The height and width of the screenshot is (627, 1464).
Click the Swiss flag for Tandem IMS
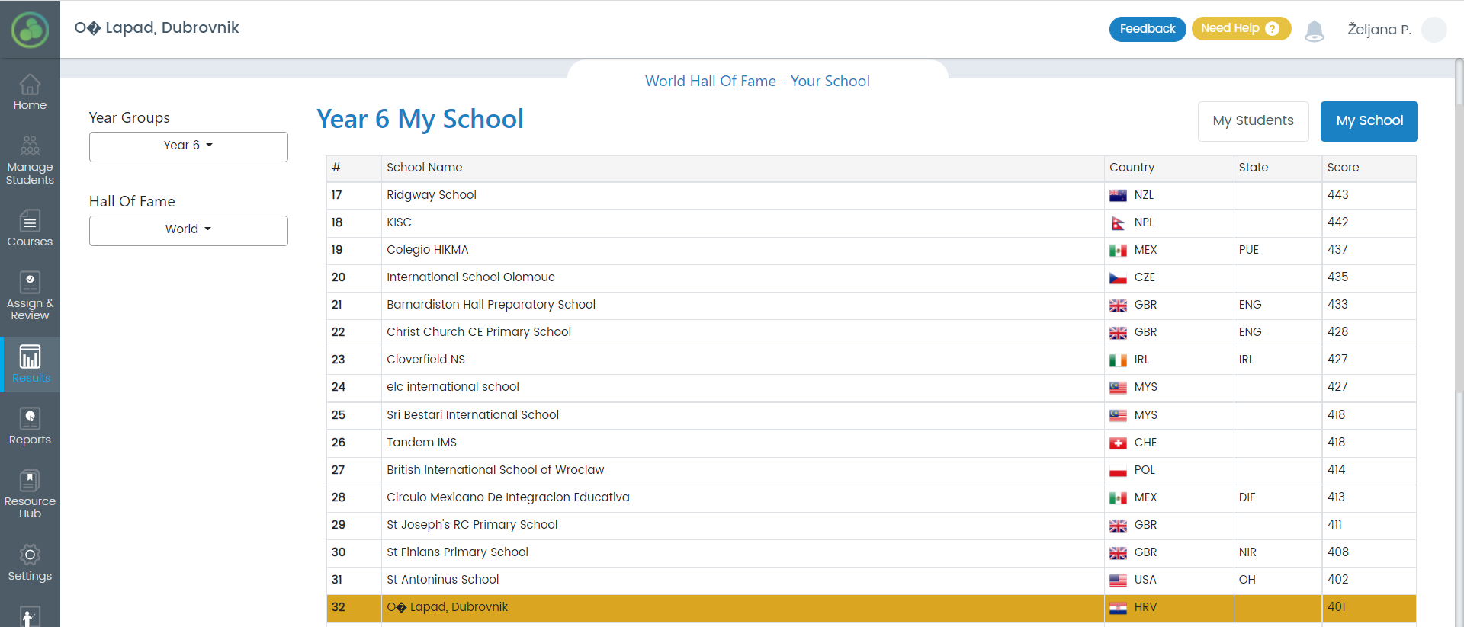coord(1118,443)
